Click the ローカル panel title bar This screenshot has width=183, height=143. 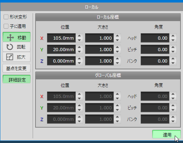[x=91, y=7]
